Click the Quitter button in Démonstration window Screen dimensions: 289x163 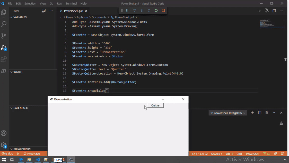(155, 105)
